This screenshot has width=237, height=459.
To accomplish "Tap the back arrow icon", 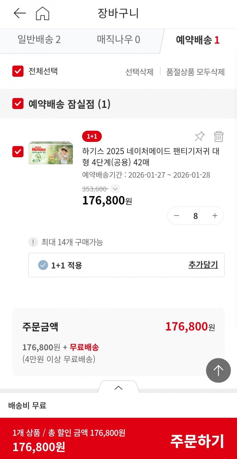I will pos(20,13).
